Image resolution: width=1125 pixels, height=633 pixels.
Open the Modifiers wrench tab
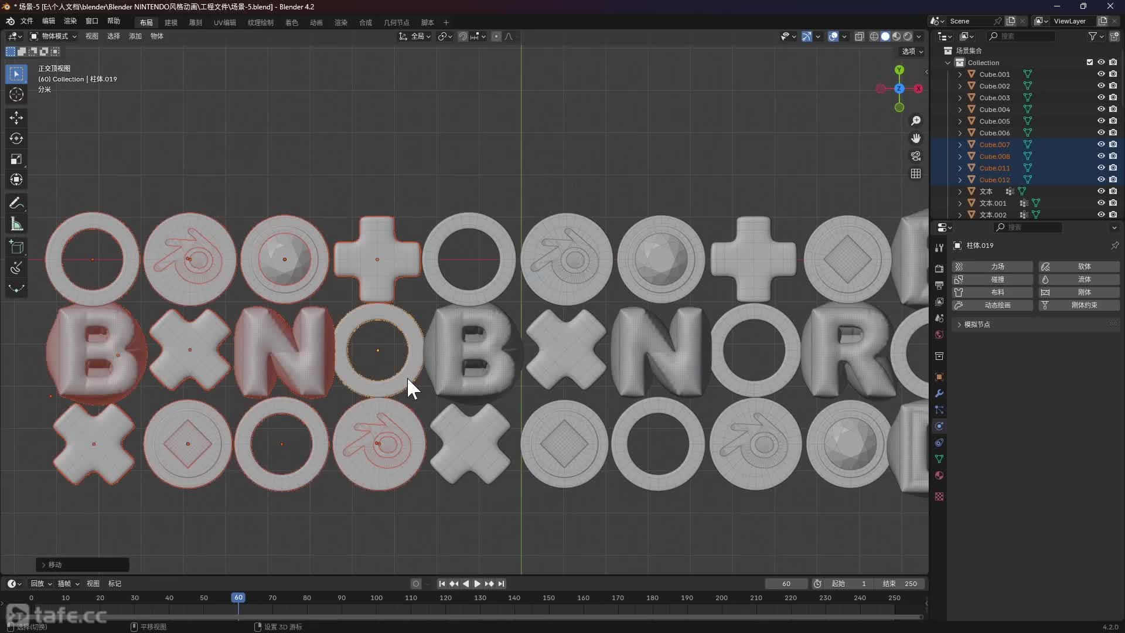tap(939, 393)
